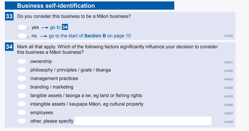
Task: Select the 'no' option for question 33
Action: [22, 36]
